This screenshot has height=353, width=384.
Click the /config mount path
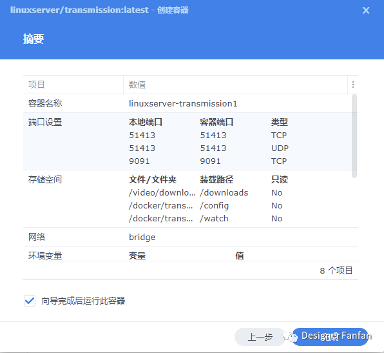coord(215,206)
